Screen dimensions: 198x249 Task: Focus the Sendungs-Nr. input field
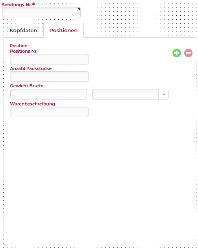[41, 13]
